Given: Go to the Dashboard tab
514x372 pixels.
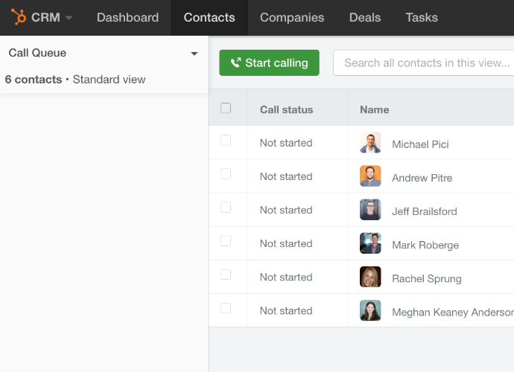Looking at the screenshot, I should point(127,17).
